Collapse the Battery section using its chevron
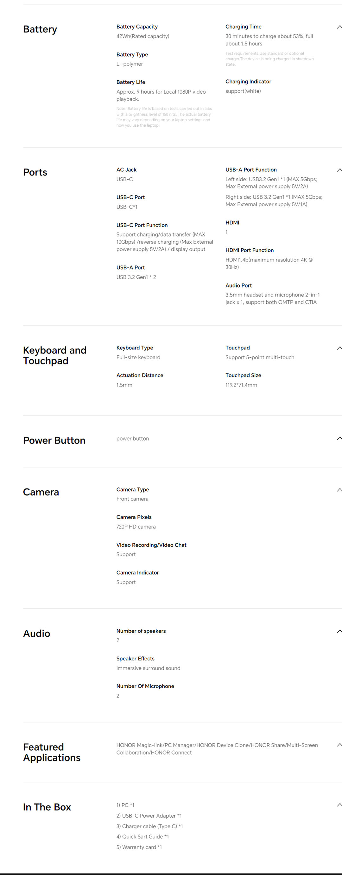The height and width of the screenshot is (875, 342). 339,27
